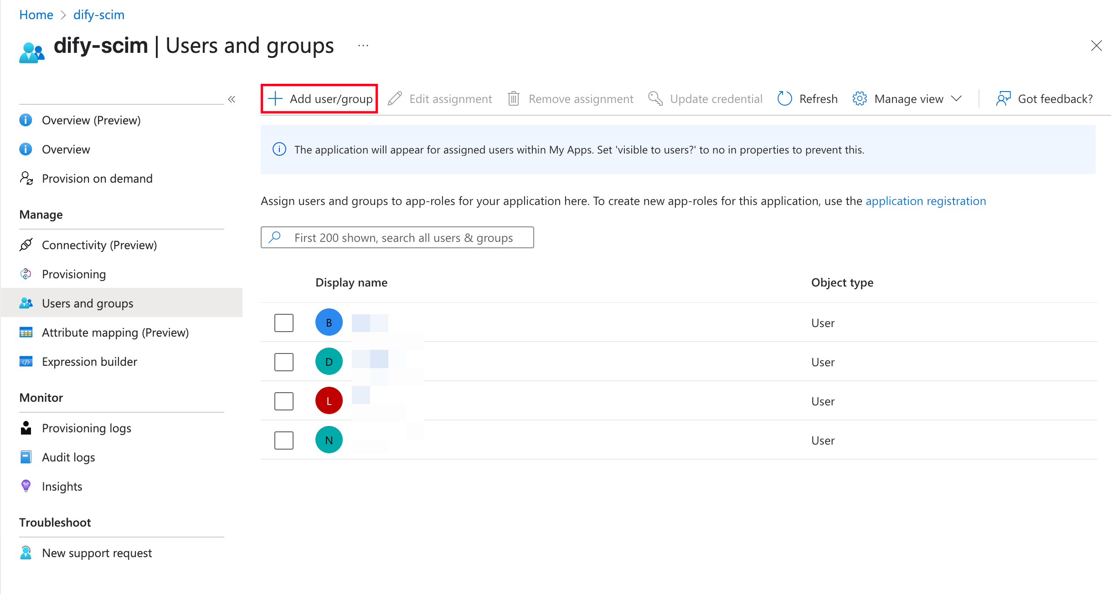Open the ellipsis more options menu

click(x=363, y=46)
